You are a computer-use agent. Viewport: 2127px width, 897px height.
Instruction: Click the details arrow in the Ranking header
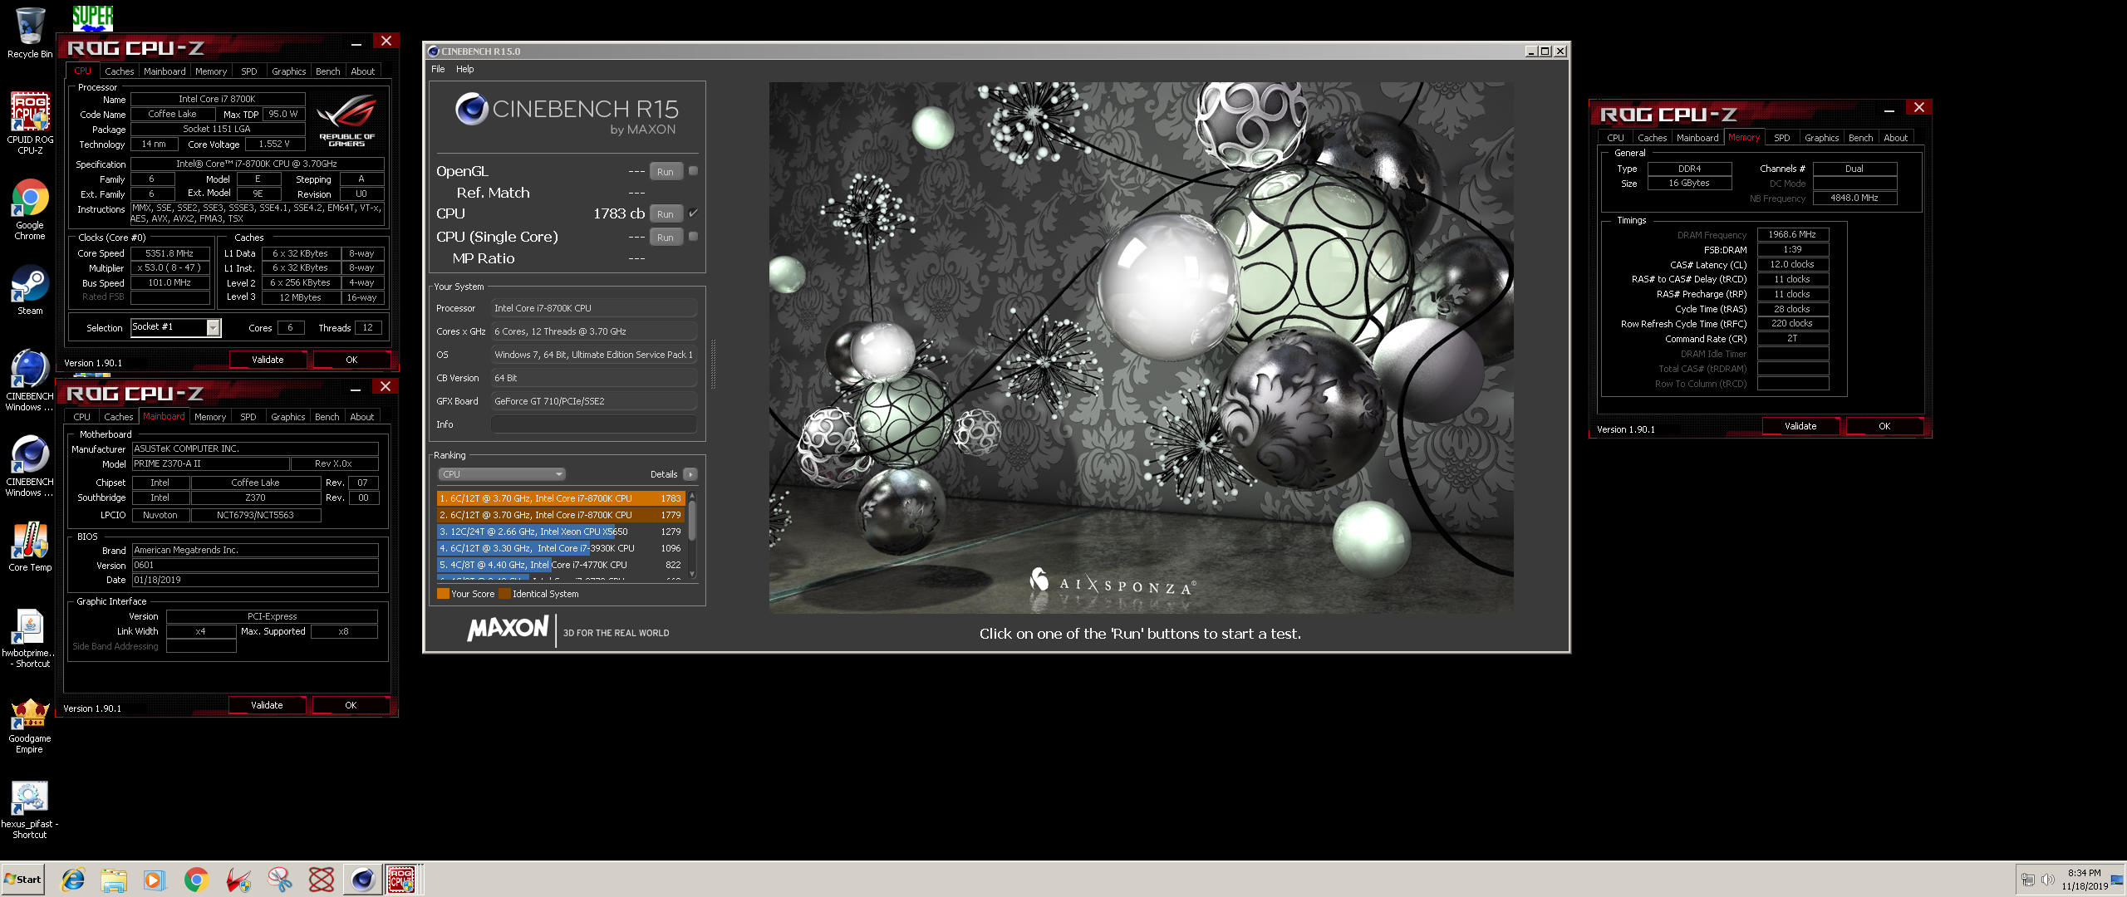[690, 474]
